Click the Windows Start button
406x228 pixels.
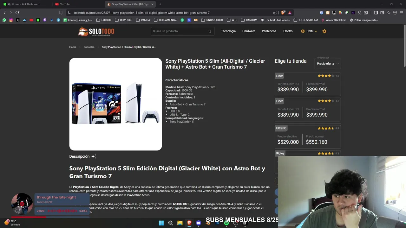tap(161, 223)
